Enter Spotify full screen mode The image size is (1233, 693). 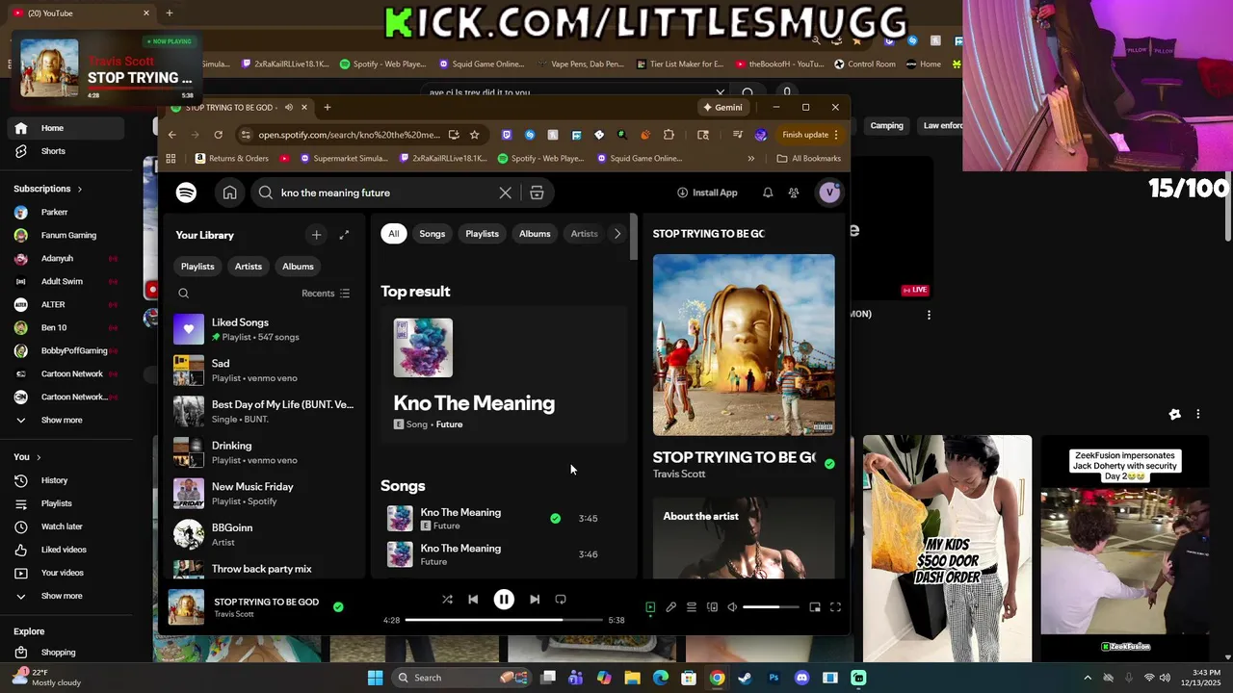point(835,607)
